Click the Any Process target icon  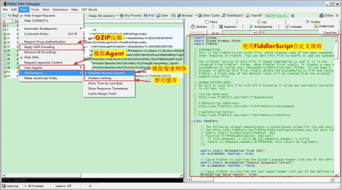coord(121,16)
